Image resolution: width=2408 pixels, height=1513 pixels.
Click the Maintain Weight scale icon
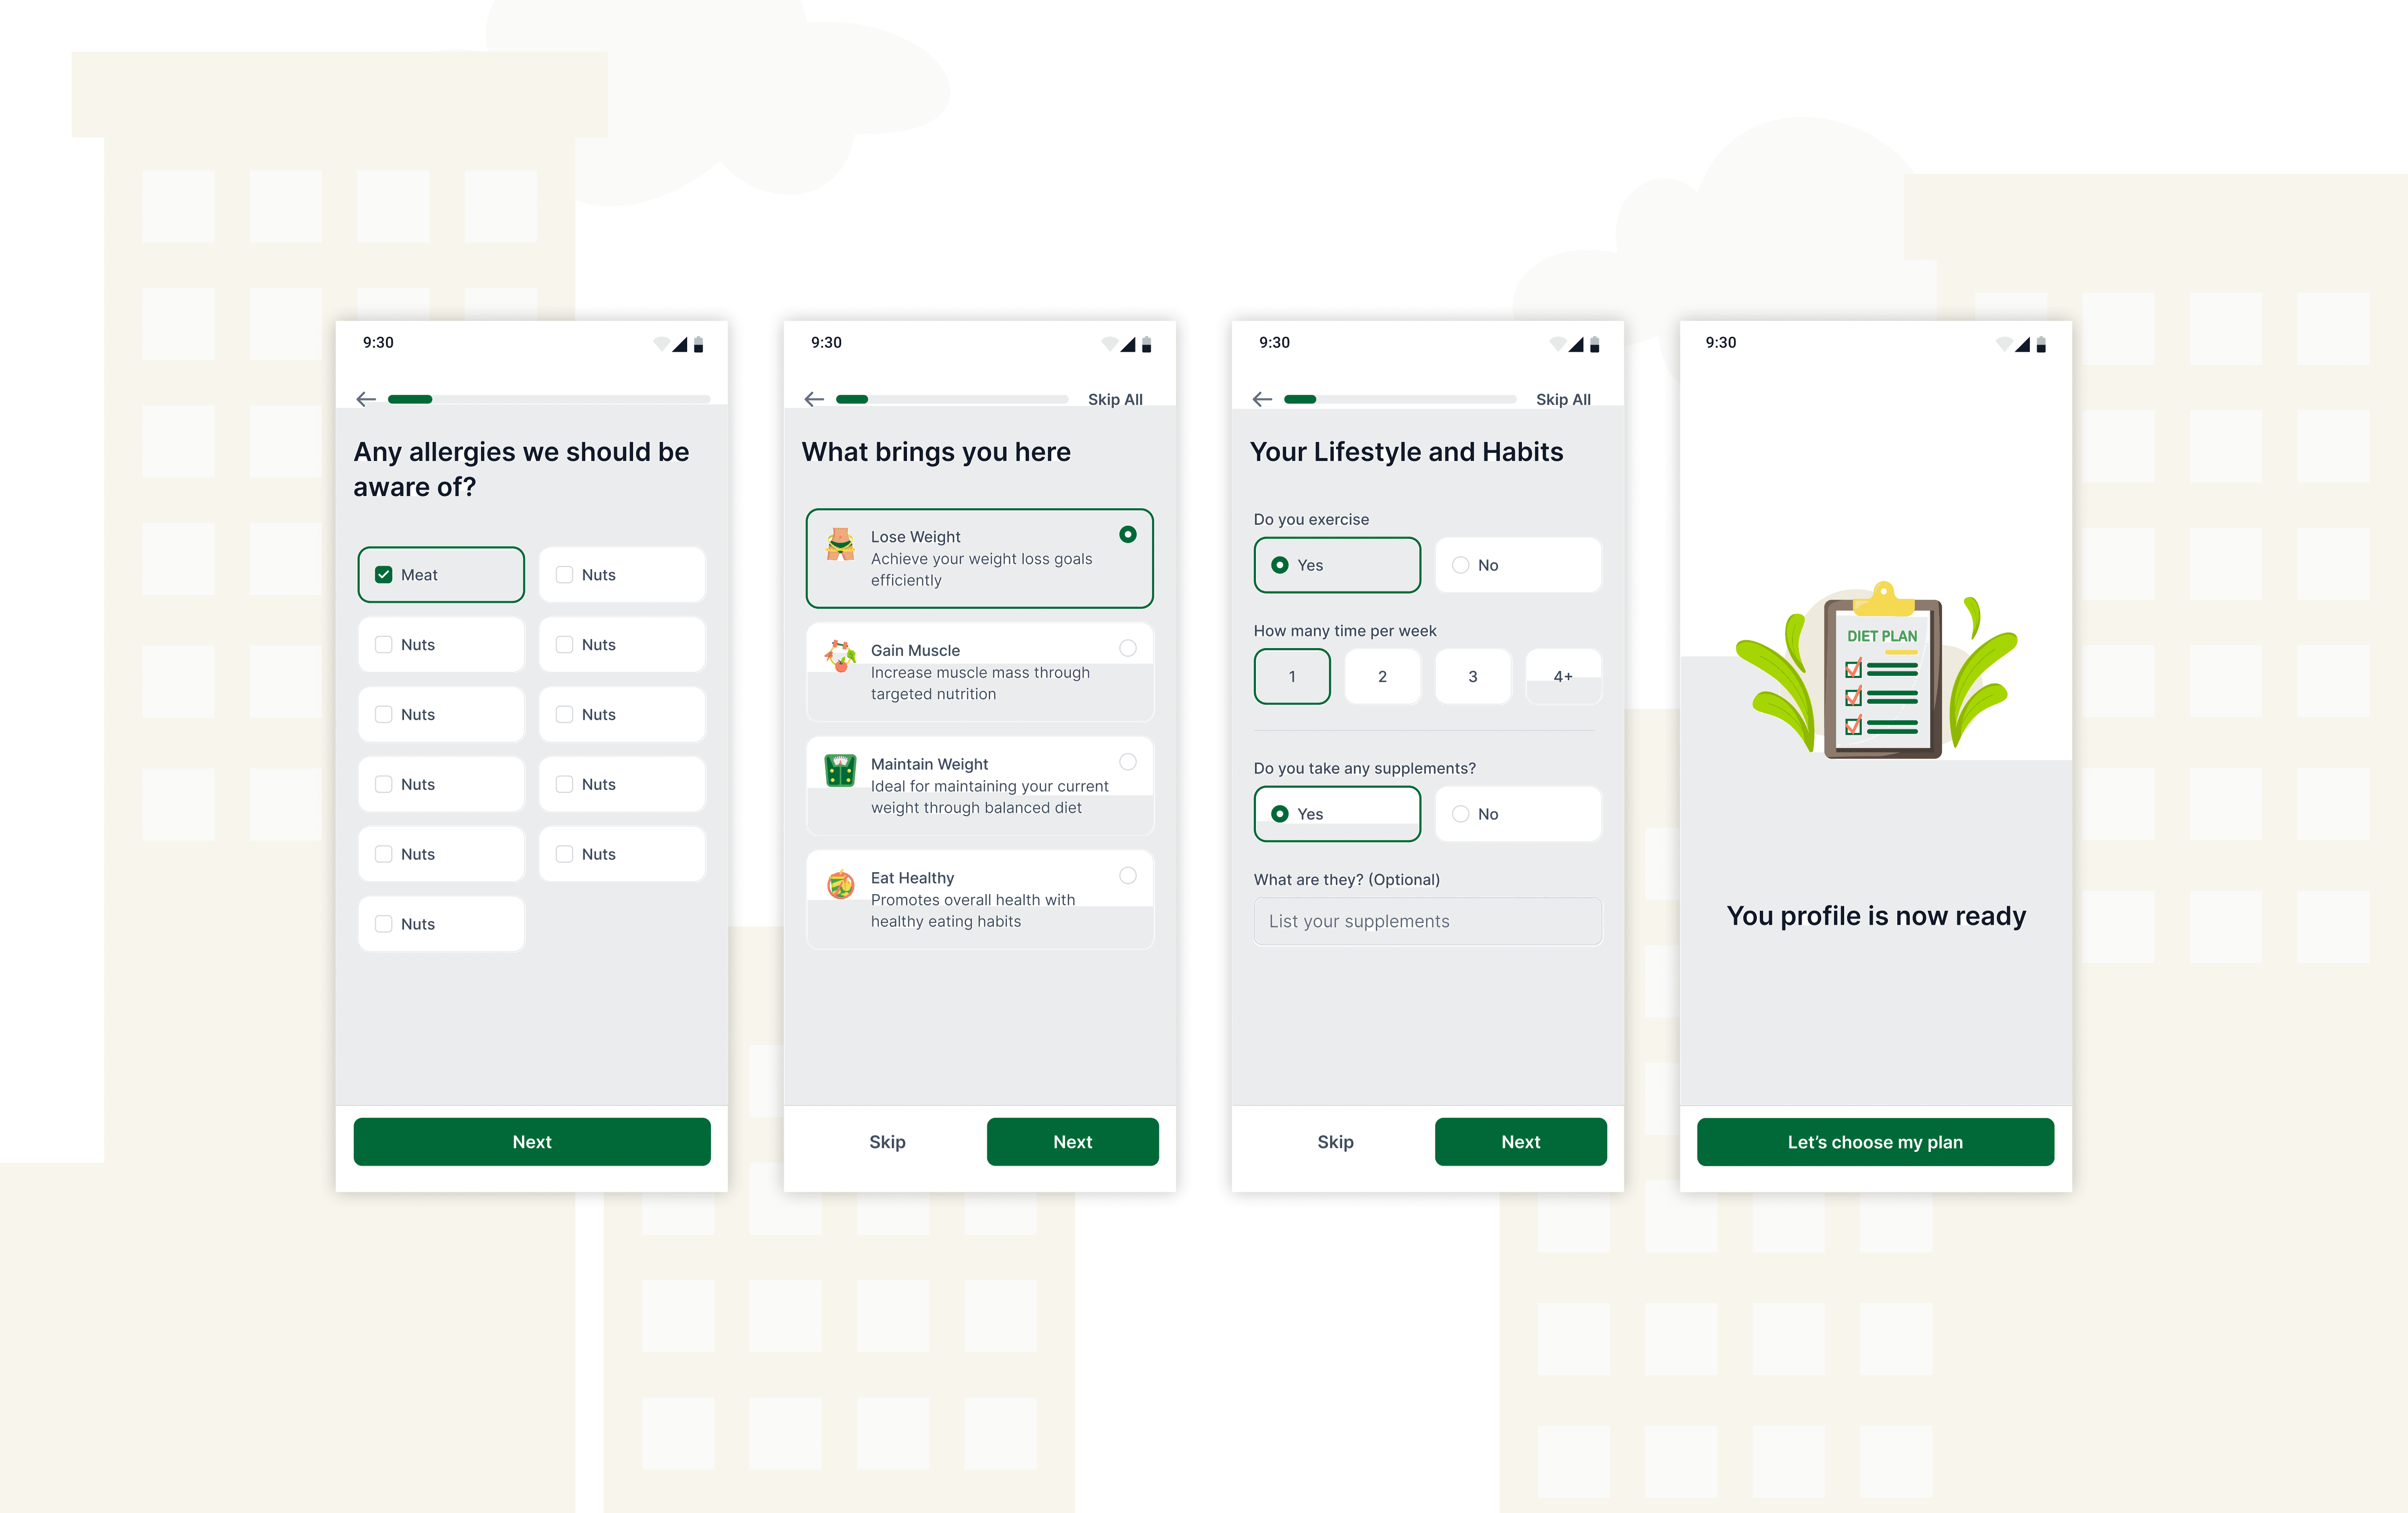pos(840,770)
